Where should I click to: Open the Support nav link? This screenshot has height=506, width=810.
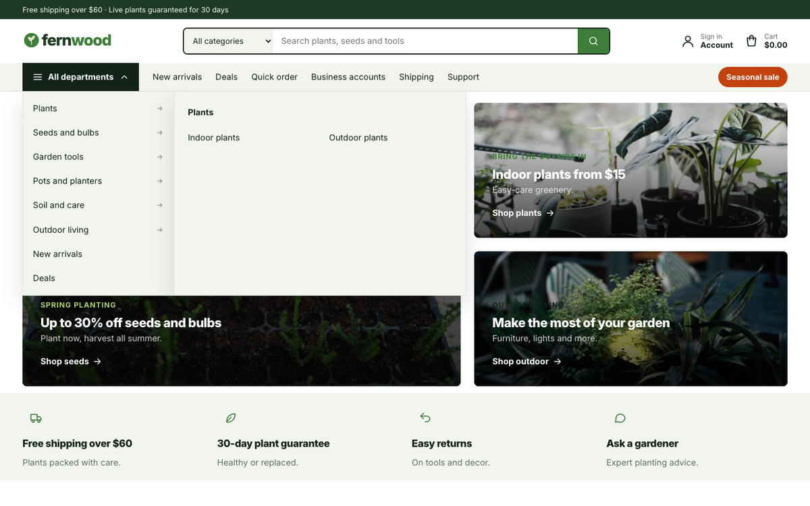click(x=463, y=77)
